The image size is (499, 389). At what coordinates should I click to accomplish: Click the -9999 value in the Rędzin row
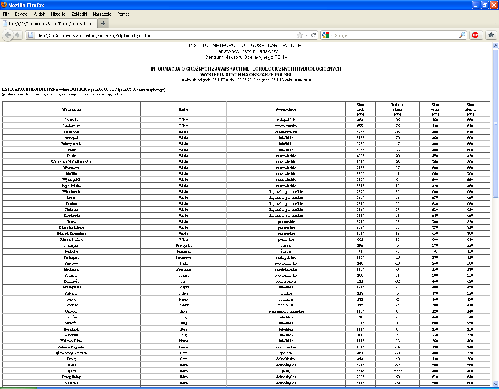pyautogui.click(x=397, y=371)
